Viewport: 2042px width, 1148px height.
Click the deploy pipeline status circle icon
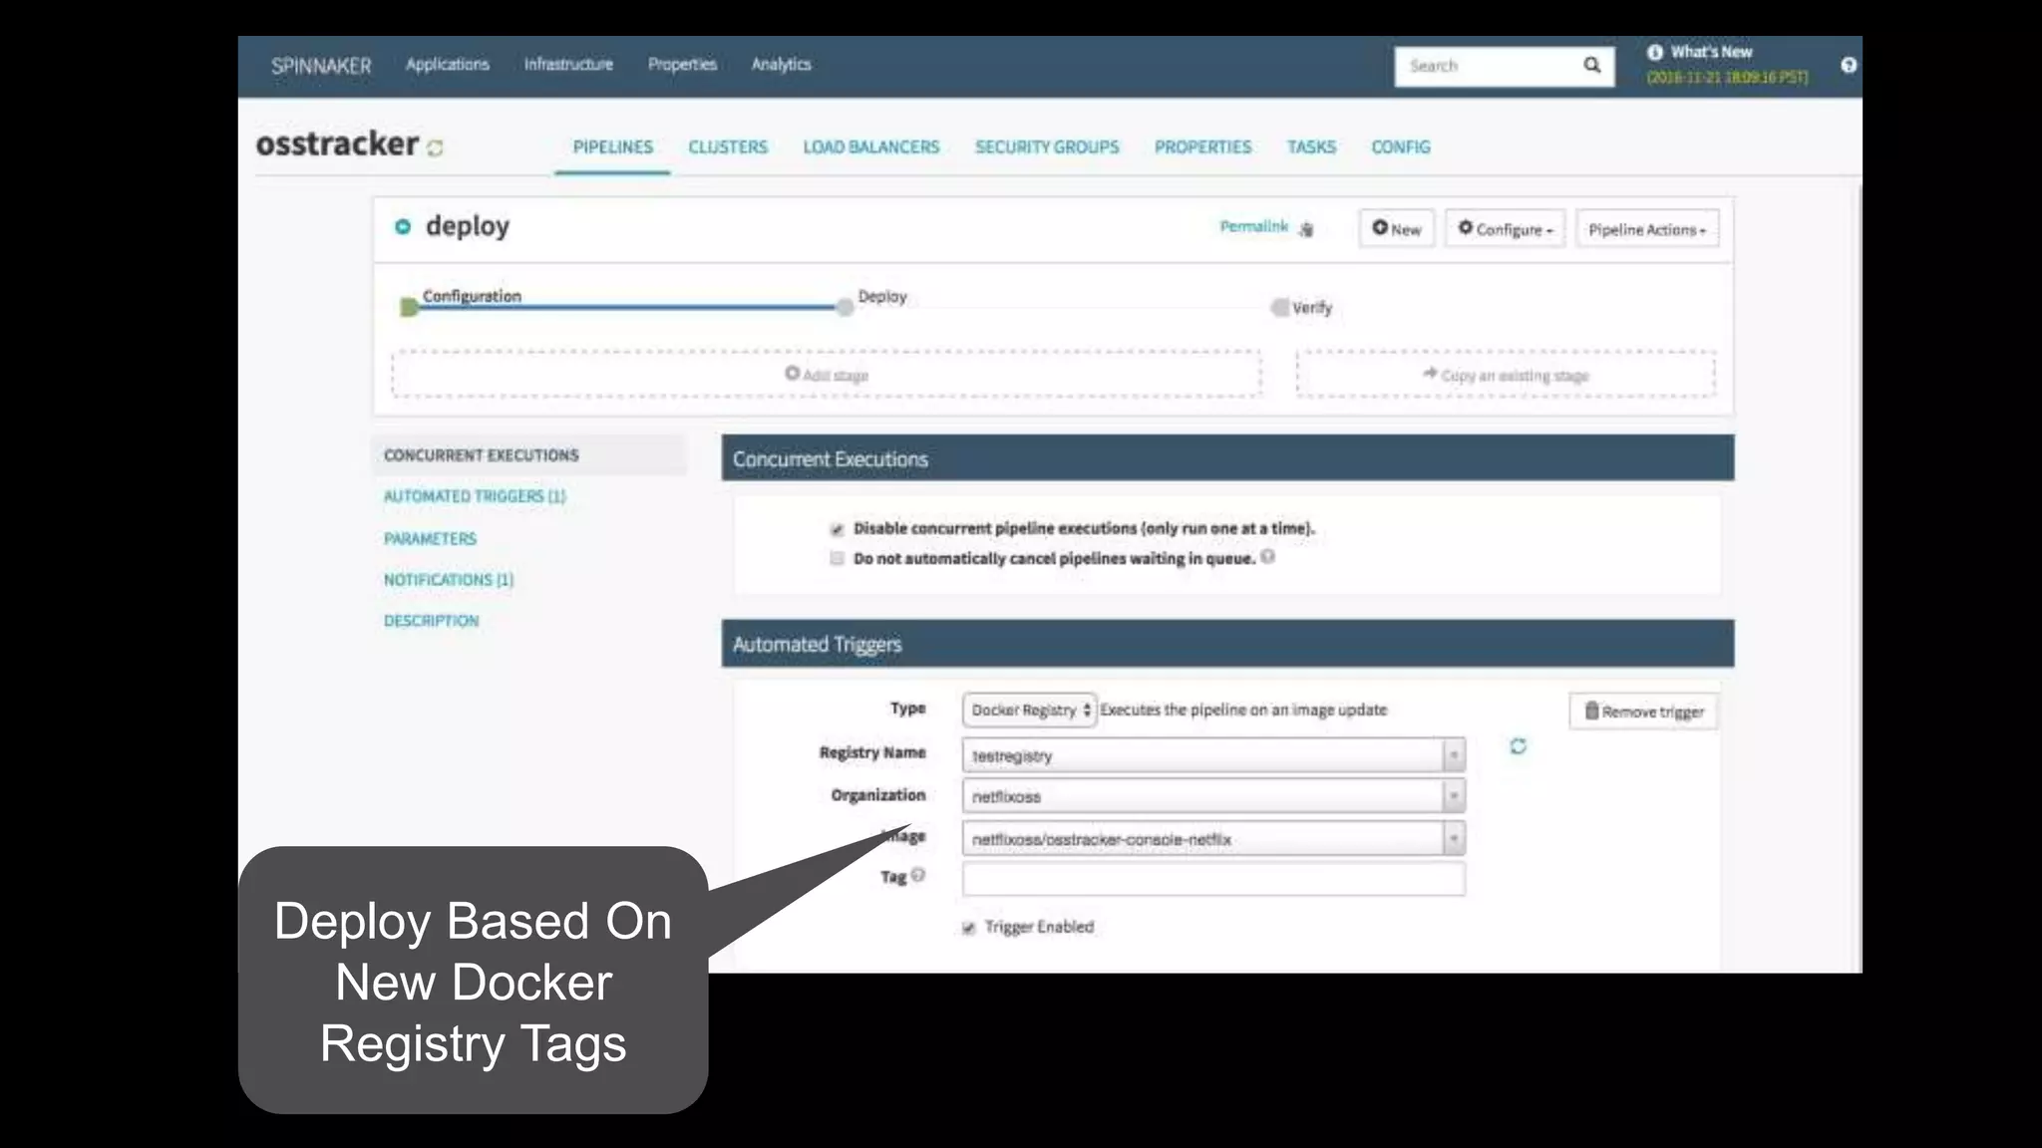coord(403,227)
